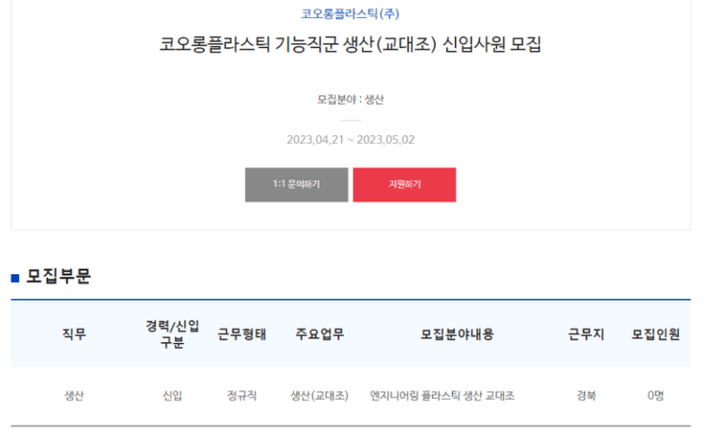The height and width of the screenshot is (435, 726).
Task: Click the 코오롱플라스틱(주) company name link
Action: coord(350,13)
